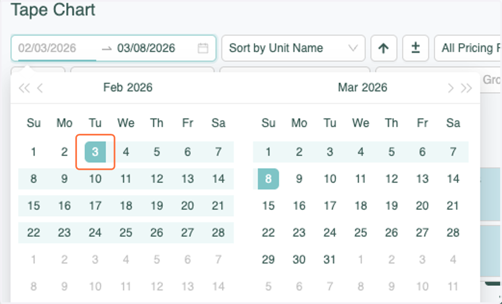
Task: Click the plus-minus toggle button
Action: pyautogui.click(x=415, y=48)
